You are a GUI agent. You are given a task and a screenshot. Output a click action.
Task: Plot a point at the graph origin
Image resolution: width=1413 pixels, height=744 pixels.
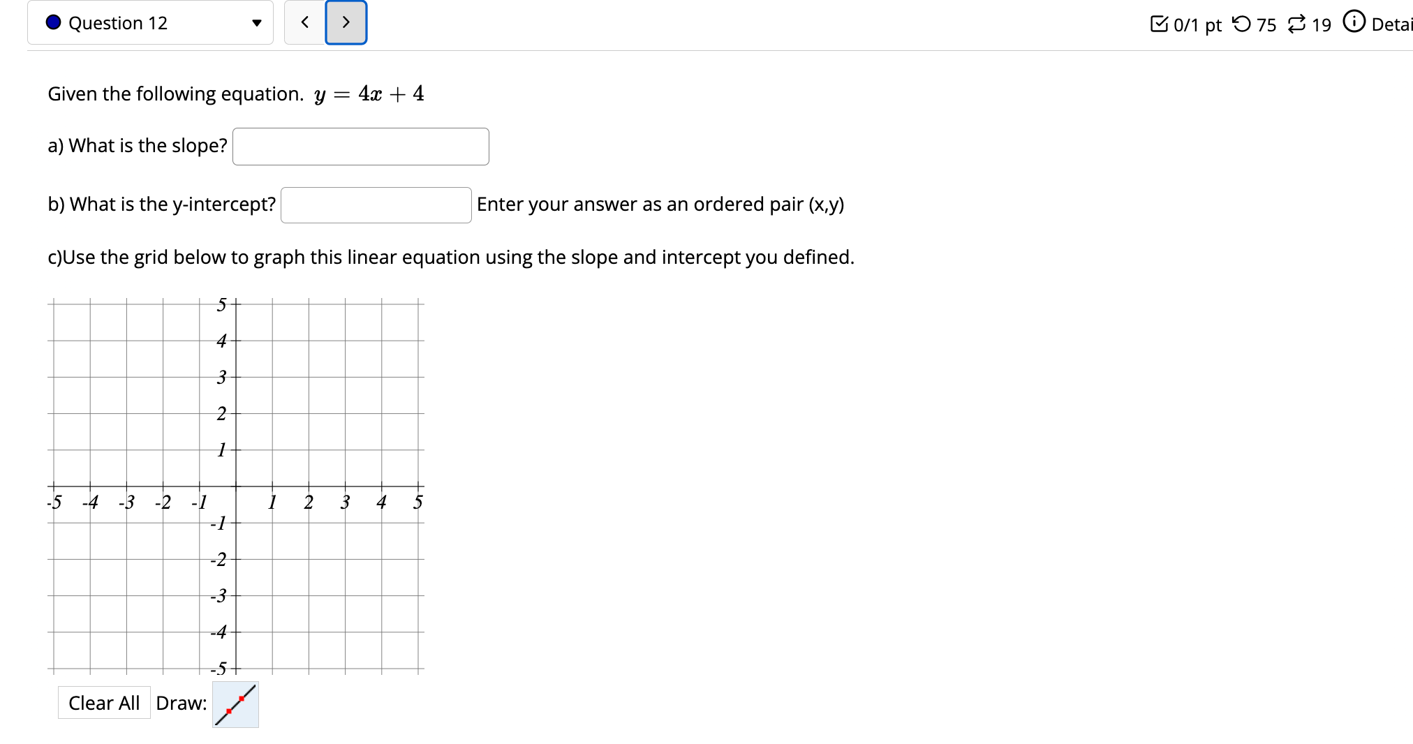tap(235, 488)
